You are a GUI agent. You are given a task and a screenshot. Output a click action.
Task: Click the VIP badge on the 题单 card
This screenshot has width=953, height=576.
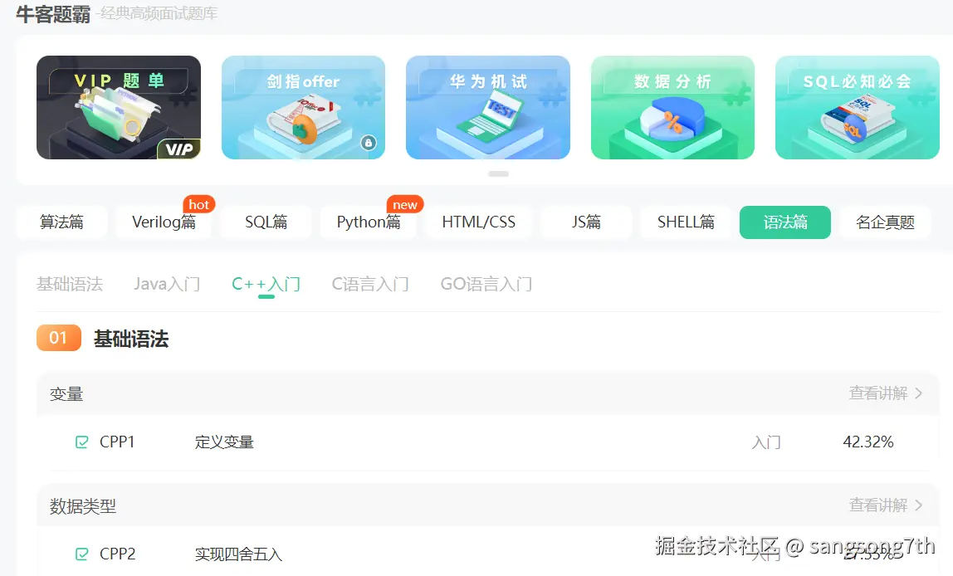178,149
